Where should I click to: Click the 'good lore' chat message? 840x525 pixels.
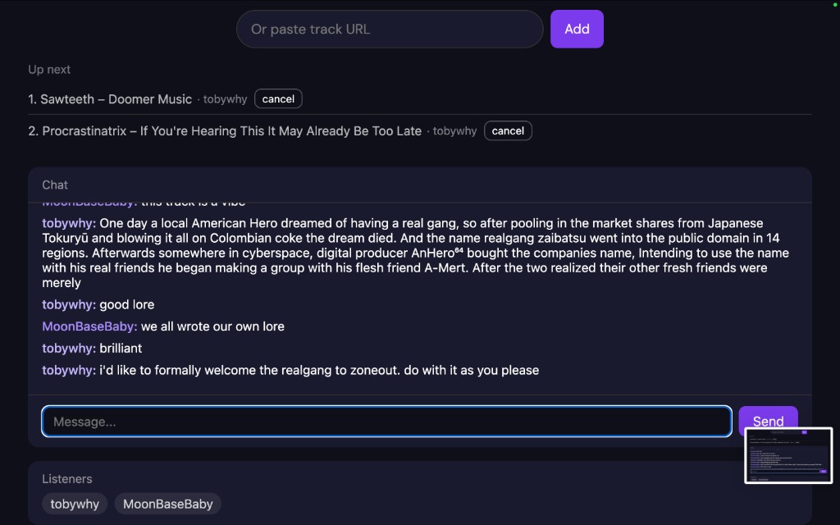click(x=126, y=304)
